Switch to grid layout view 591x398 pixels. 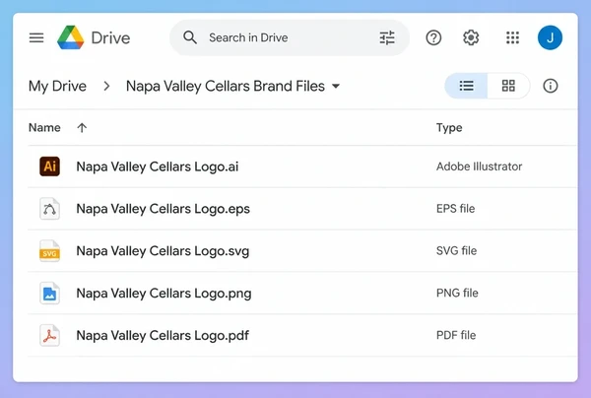508,86
